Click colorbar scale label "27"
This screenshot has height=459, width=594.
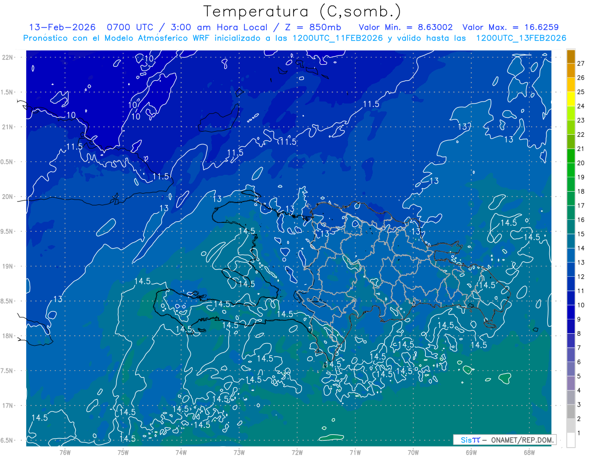click(x=581, y=63)
